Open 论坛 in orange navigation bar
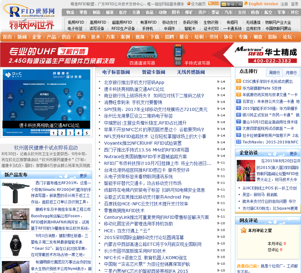Screen dimensions: 301x273 (x=287, y=37)
